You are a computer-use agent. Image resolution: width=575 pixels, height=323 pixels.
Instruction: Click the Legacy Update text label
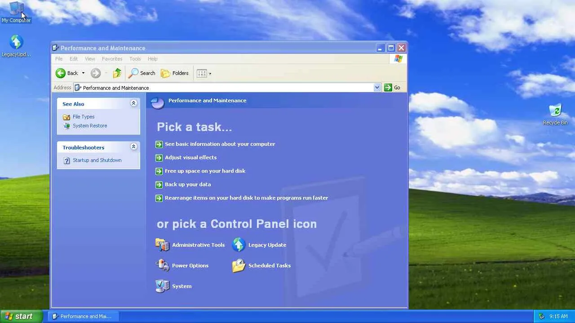(x=267, y=245)
